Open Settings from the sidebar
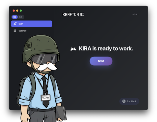Viewport: 157px width, 122px height. pyautogui.click(x=22, y=31)
